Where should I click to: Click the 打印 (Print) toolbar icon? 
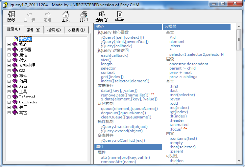pos(84,14)
